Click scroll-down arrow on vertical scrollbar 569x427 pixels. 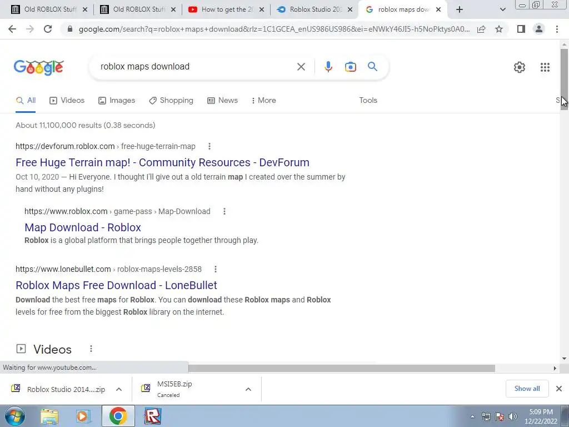(564, 358)
